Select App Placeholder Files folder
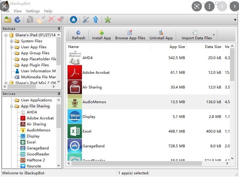This screenshot has height=177, width=239. point(39,59)
